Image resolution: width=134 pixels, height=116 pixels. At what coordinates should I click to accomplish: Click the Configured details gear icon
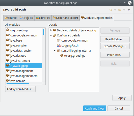[x=54, y=35]
